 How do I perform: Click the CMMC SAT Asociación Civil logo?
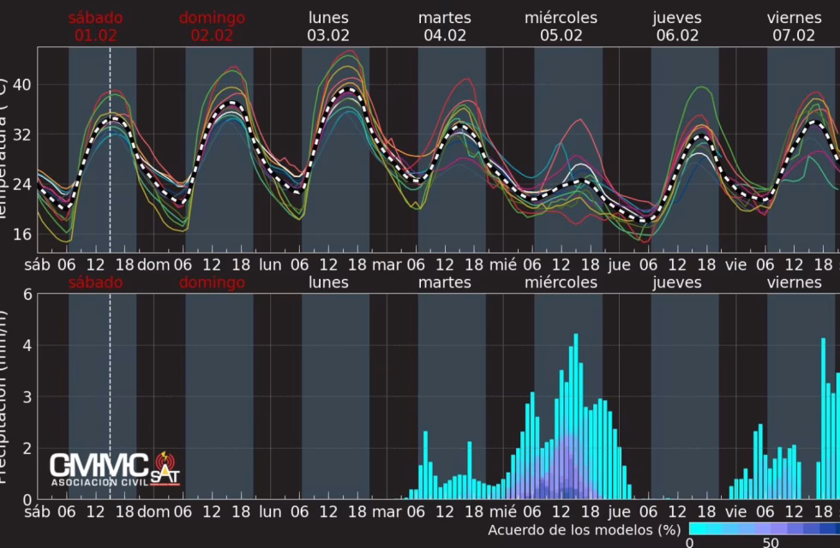114,468
